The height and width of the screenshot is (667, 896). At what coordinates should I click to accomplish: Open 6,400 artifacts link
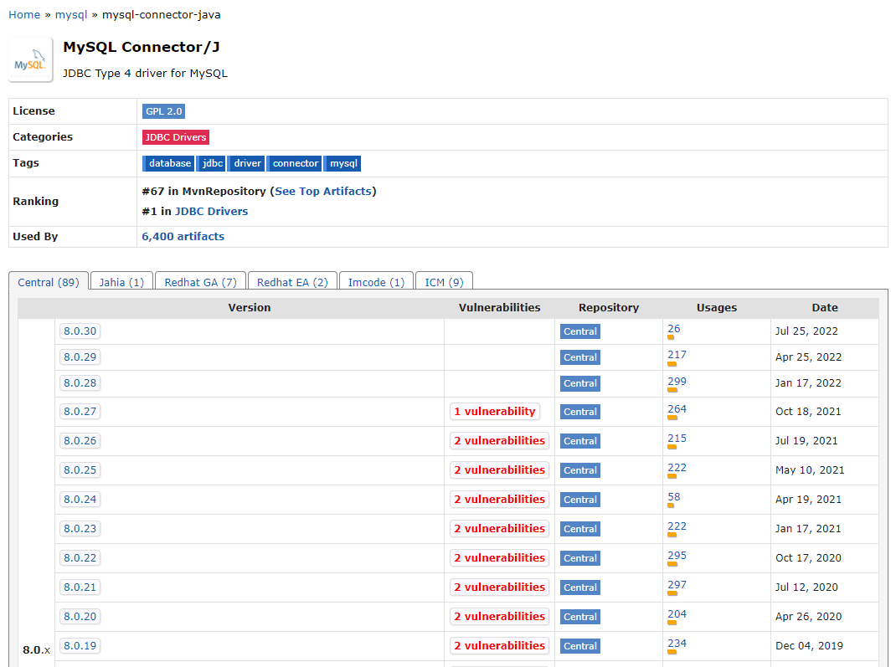point(183,236)
